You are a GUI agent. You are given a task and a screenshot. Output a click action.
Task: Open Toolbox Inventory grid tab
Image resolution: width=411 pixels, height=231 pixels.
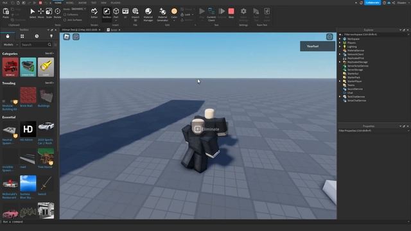coord(22,36)
